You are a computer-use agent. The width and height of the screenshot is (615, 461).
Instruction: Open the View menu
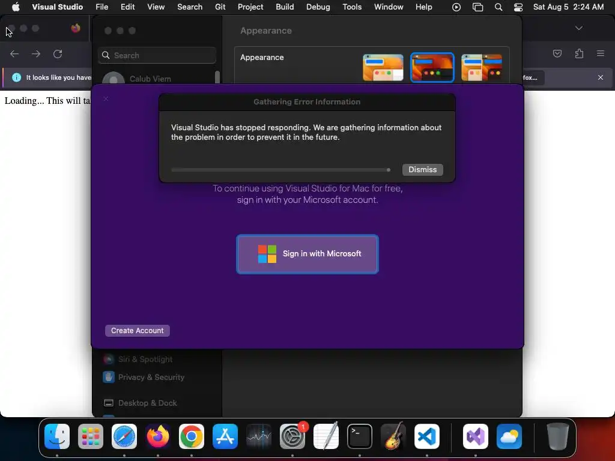pyautogui.click(x=156, y=7)
